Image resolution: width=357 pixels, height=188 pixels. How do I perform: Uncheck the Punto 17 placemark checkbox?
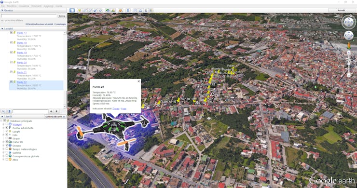pyautogui.click(x=11, y=33)
